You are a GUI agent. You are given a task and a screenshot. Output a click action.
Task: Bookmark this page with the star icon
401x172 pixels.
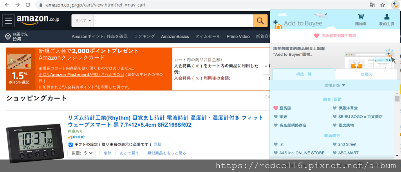(x=383, y=5)
